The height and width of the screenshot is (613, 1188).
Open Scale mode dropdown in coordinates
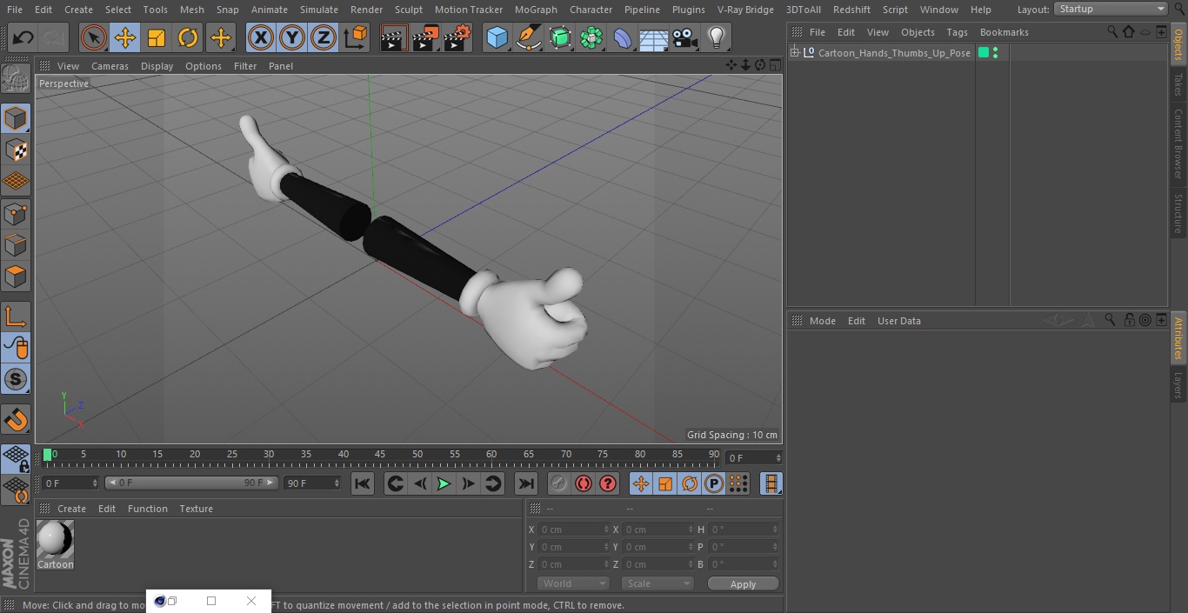pyautogui.click(x=657, y=583)
